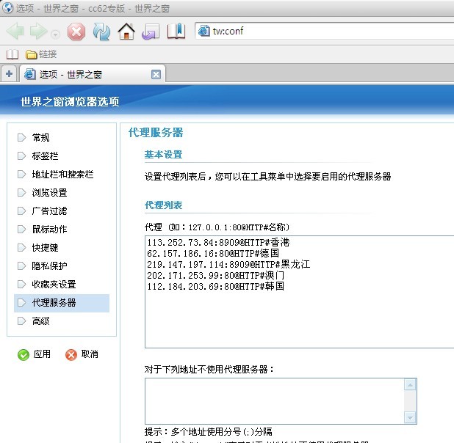Click the red Stop loading button
The width and height of the screenshot is (454, 443).
pos(76,32)
